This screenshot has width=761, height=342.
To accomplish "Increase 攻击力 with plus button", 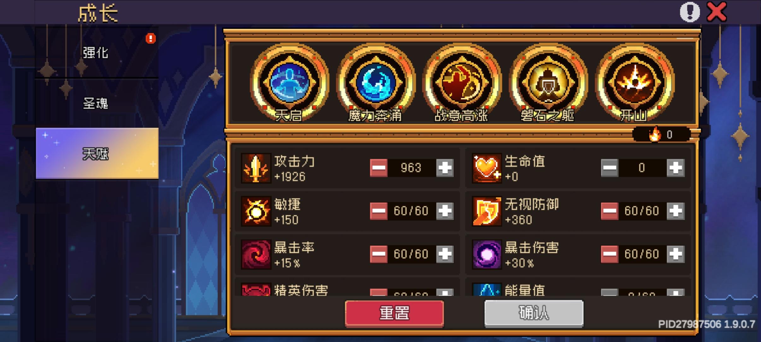I will pyautogui.click(x=445, y=168).
